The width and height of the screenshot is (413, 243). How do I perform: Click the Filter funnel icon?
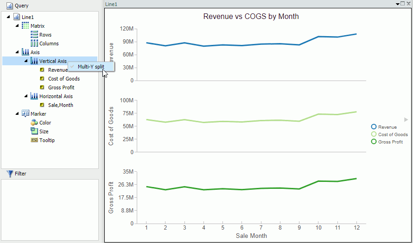9,174
